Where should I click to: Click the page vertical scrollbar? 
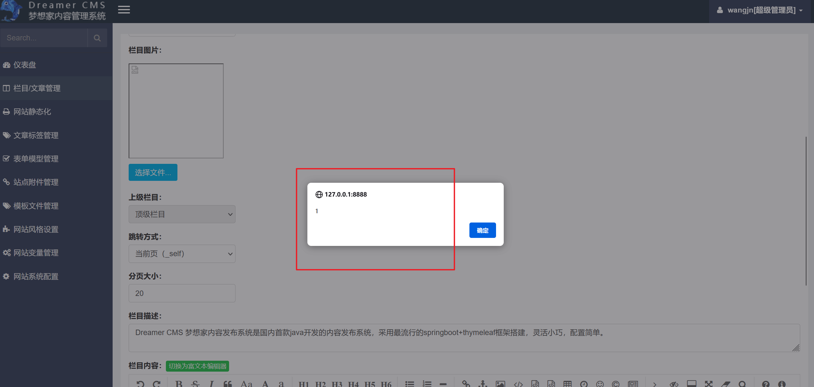[806, 211]
